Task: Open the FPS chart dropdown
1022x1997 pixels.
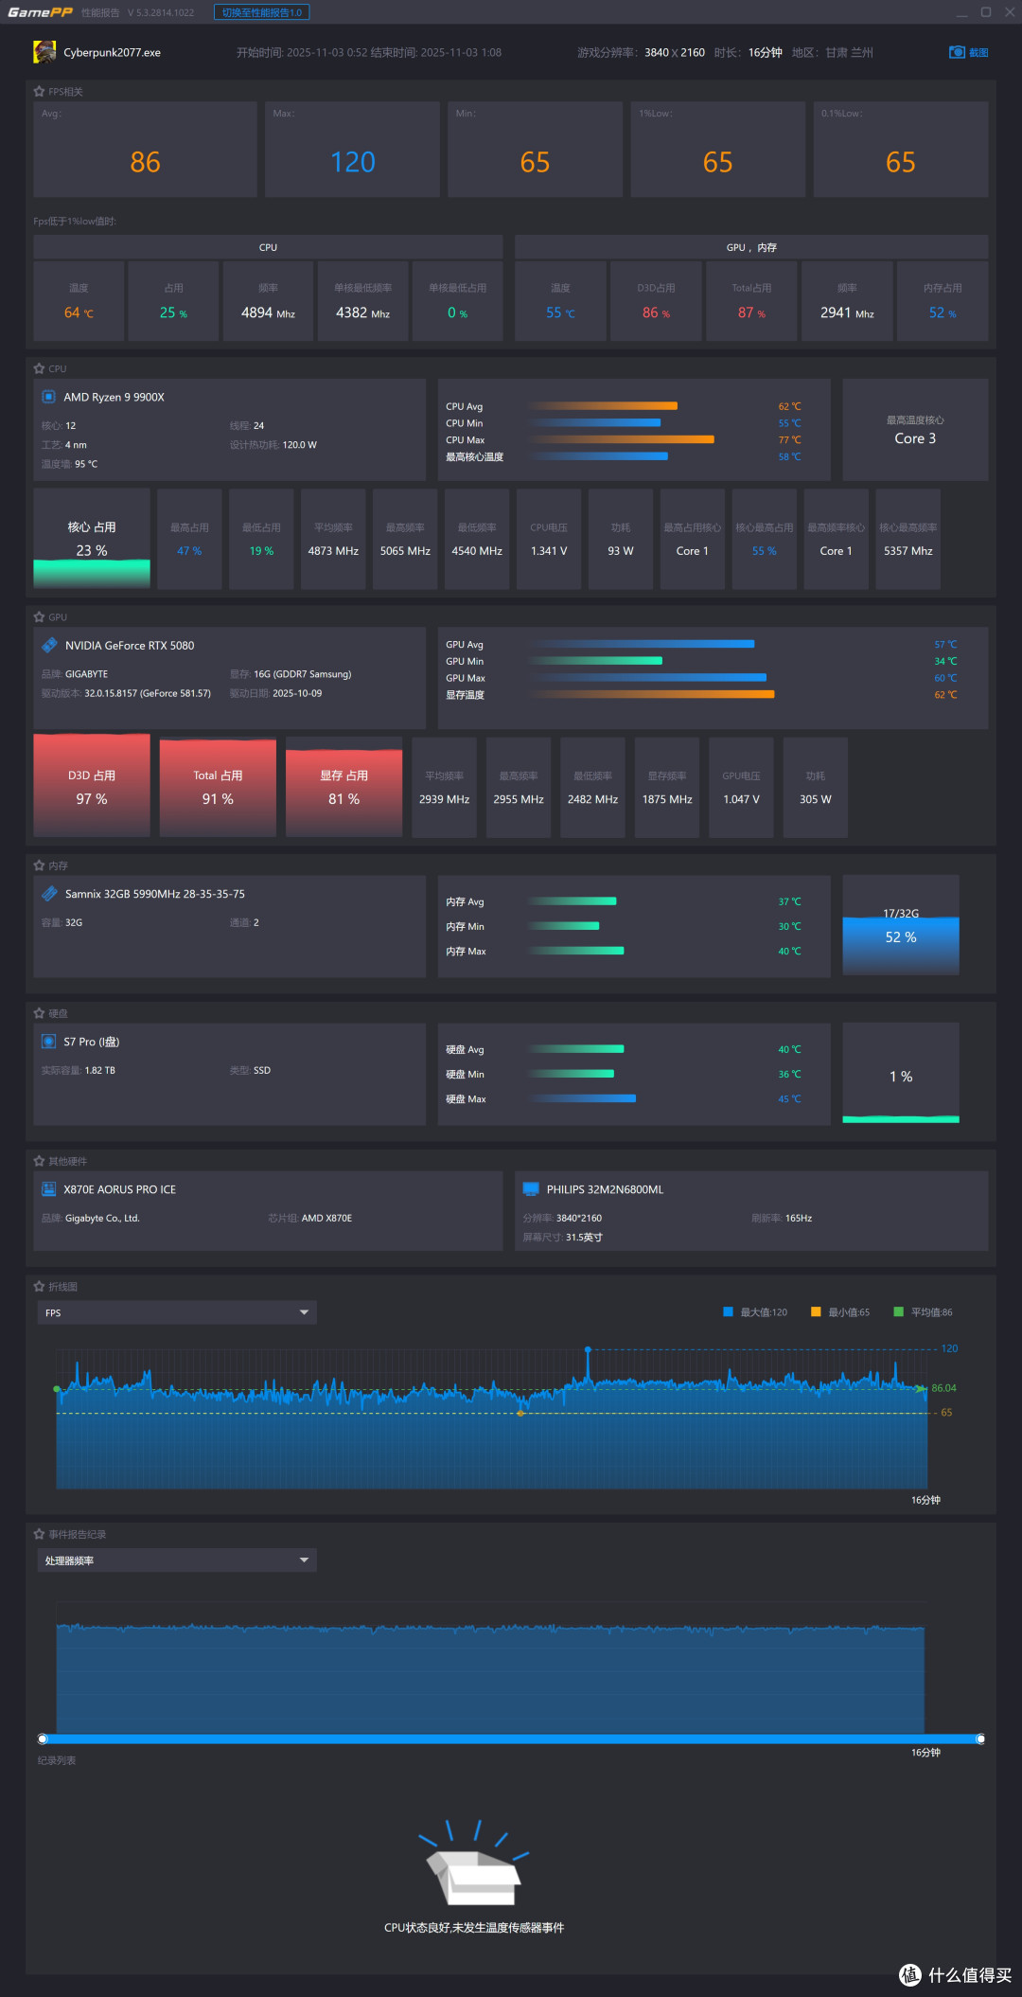Action: pos(177,1312)
